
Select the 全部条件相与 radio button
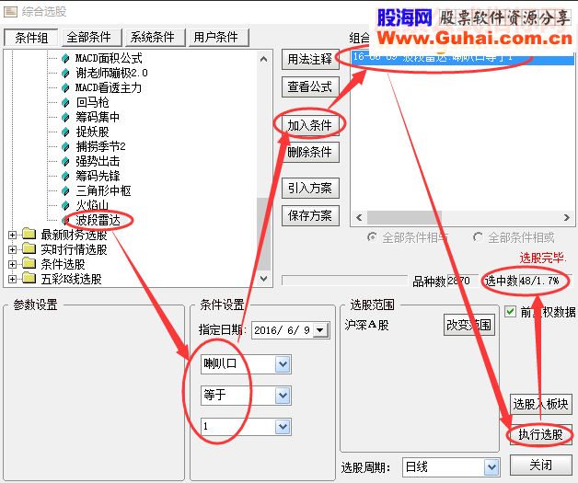373,237
